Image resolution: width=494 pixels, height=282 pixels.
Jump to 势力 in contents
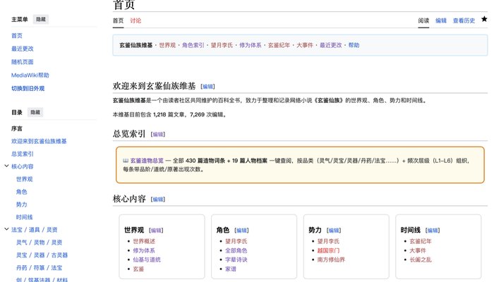pos(22,204)
